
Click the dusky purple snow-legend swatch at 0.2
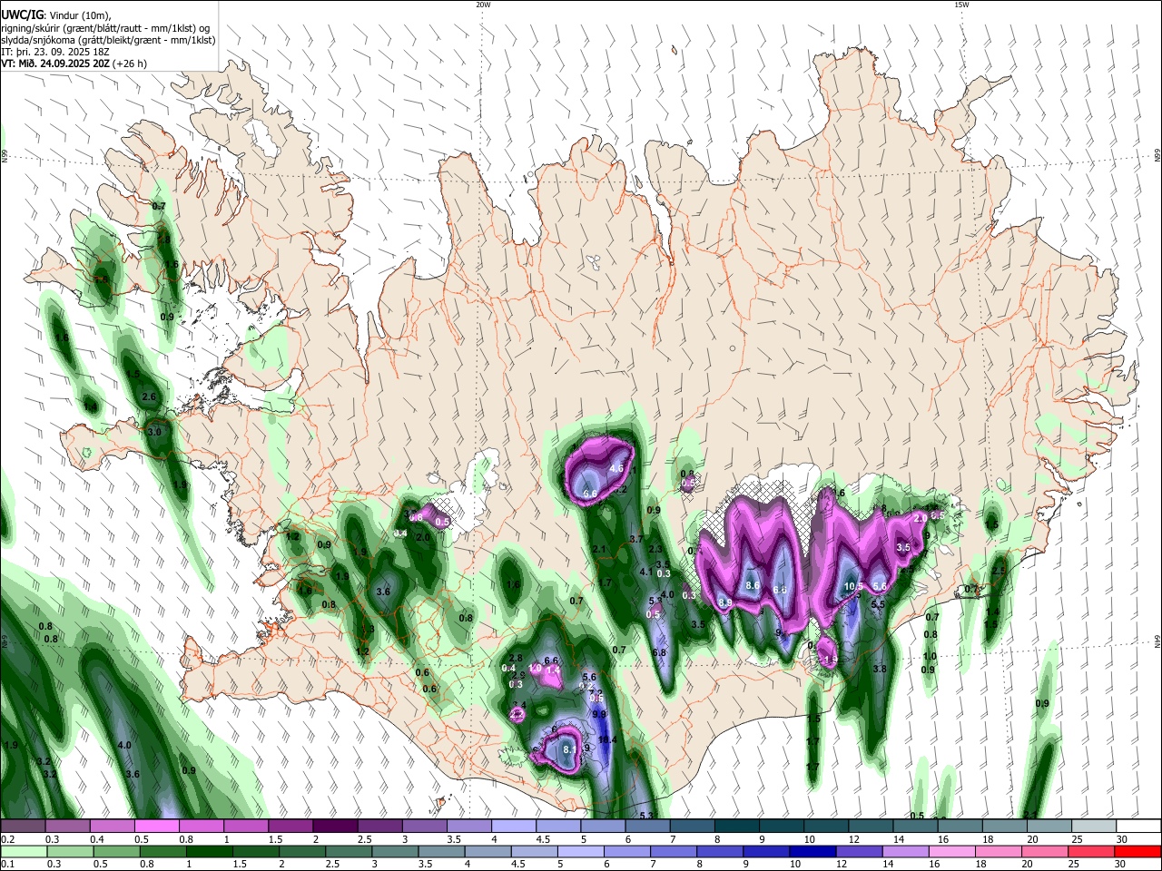tap(23, 827)
